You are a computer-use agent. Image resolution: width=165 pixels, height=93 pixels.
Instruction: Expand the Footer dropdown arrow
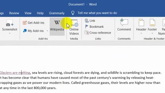[152, 33]
